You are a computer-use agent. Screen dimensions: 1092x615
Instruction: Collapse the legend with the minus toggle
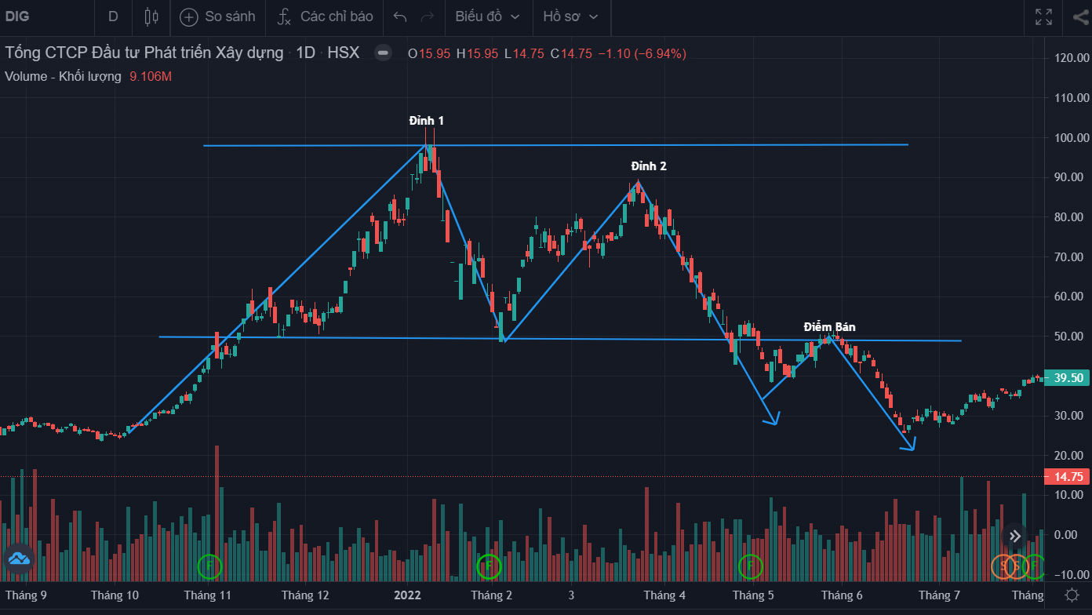[x=383, y=53]
